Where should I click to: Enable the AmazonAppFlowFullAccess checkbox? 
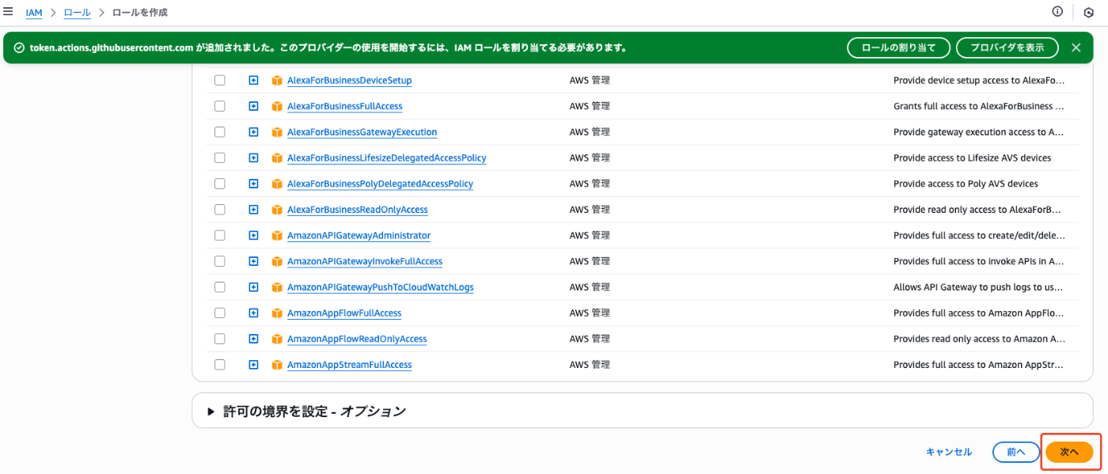click(x=219, y=313)
